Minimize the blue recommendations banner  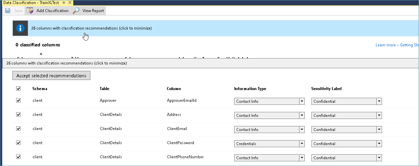216,28
